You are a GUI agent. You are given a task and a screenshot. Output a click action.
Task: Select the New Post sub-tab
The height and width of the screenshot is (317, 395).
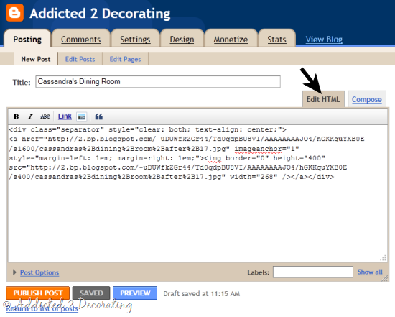36,59
